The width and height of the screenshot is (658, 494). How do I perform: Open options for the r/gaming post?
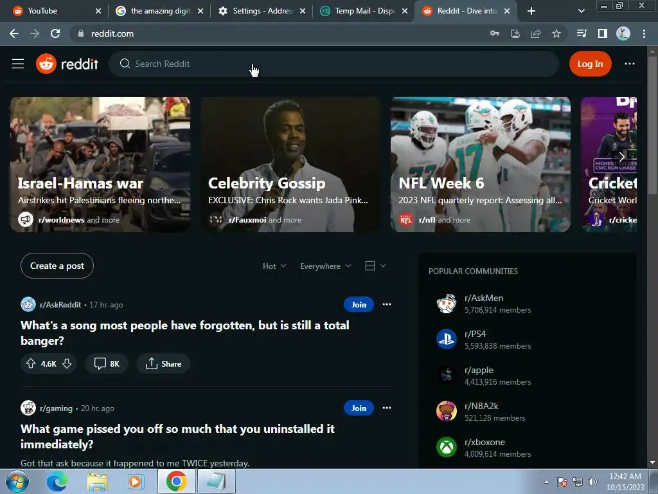(386, 407)
